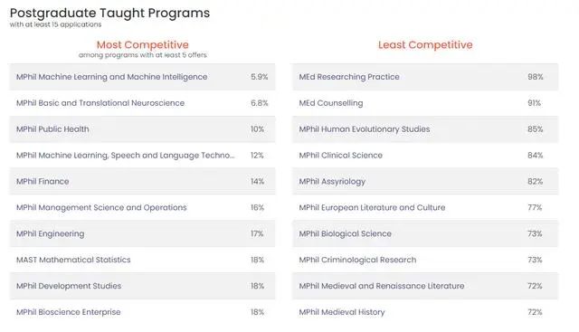579x332 pixels.
Task: Select the MEd Counselling row
Action: click(x=425, y=103)
